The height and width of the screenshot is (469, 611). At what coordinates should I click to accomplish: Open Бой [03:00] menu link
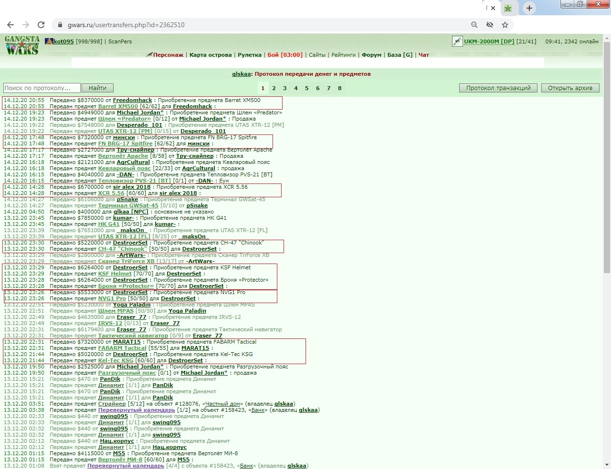(x=285, y=55)
